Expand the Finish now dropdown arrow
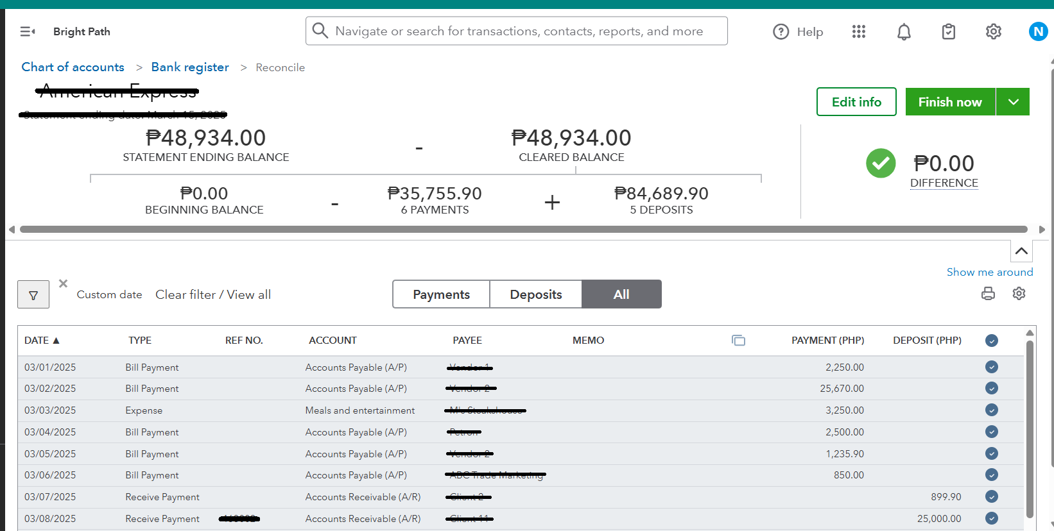This screenshot has width=1054, height=531. pyautogui.click(x=1013, y=102)
